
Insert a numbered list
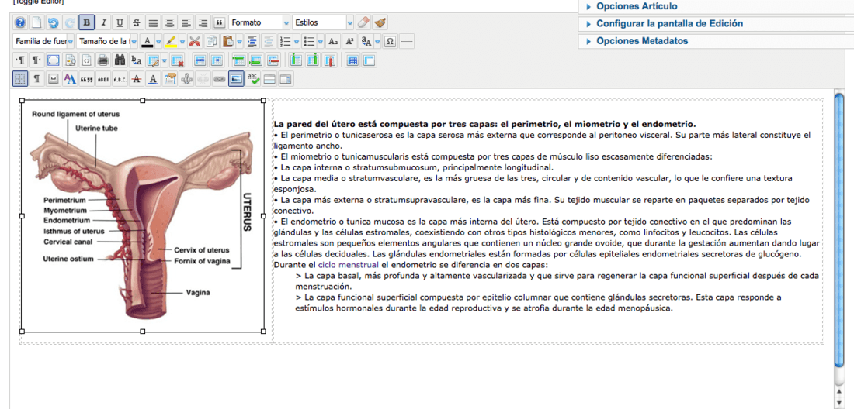tap(285, 41)
